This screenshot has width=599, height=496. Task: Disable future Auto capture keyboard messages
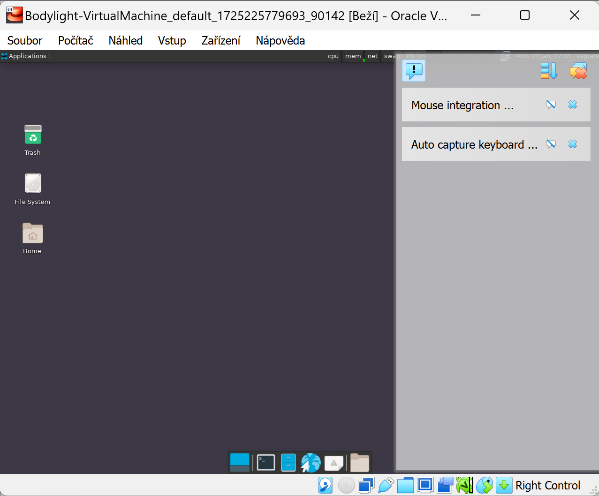coord(551,144)
